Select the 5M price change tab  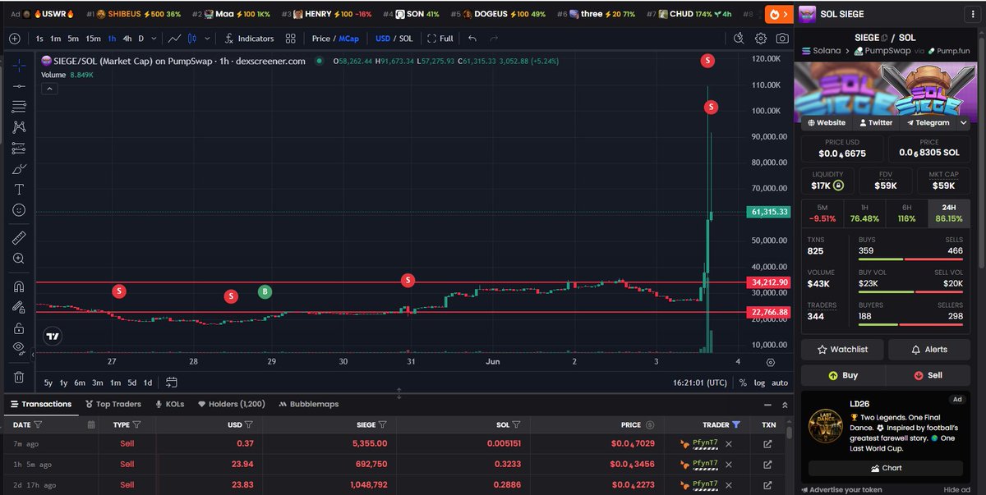point(822,213)
